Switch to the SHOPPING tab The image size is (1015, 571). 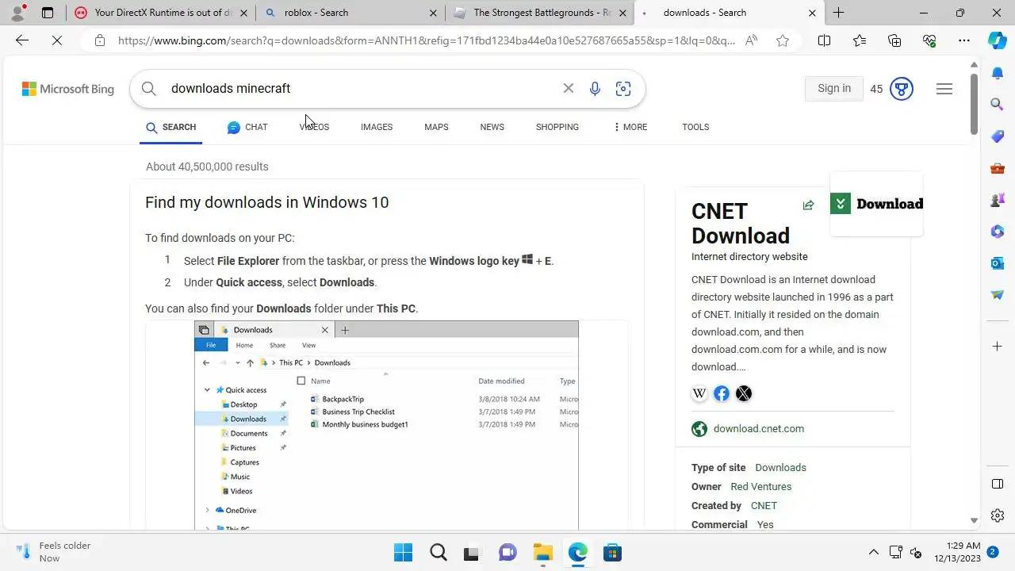click(x=557, y=127)
